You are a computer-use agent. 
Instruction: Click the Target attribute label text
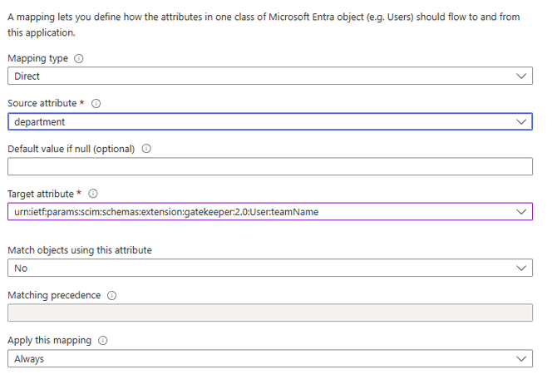tap(42, 194)
